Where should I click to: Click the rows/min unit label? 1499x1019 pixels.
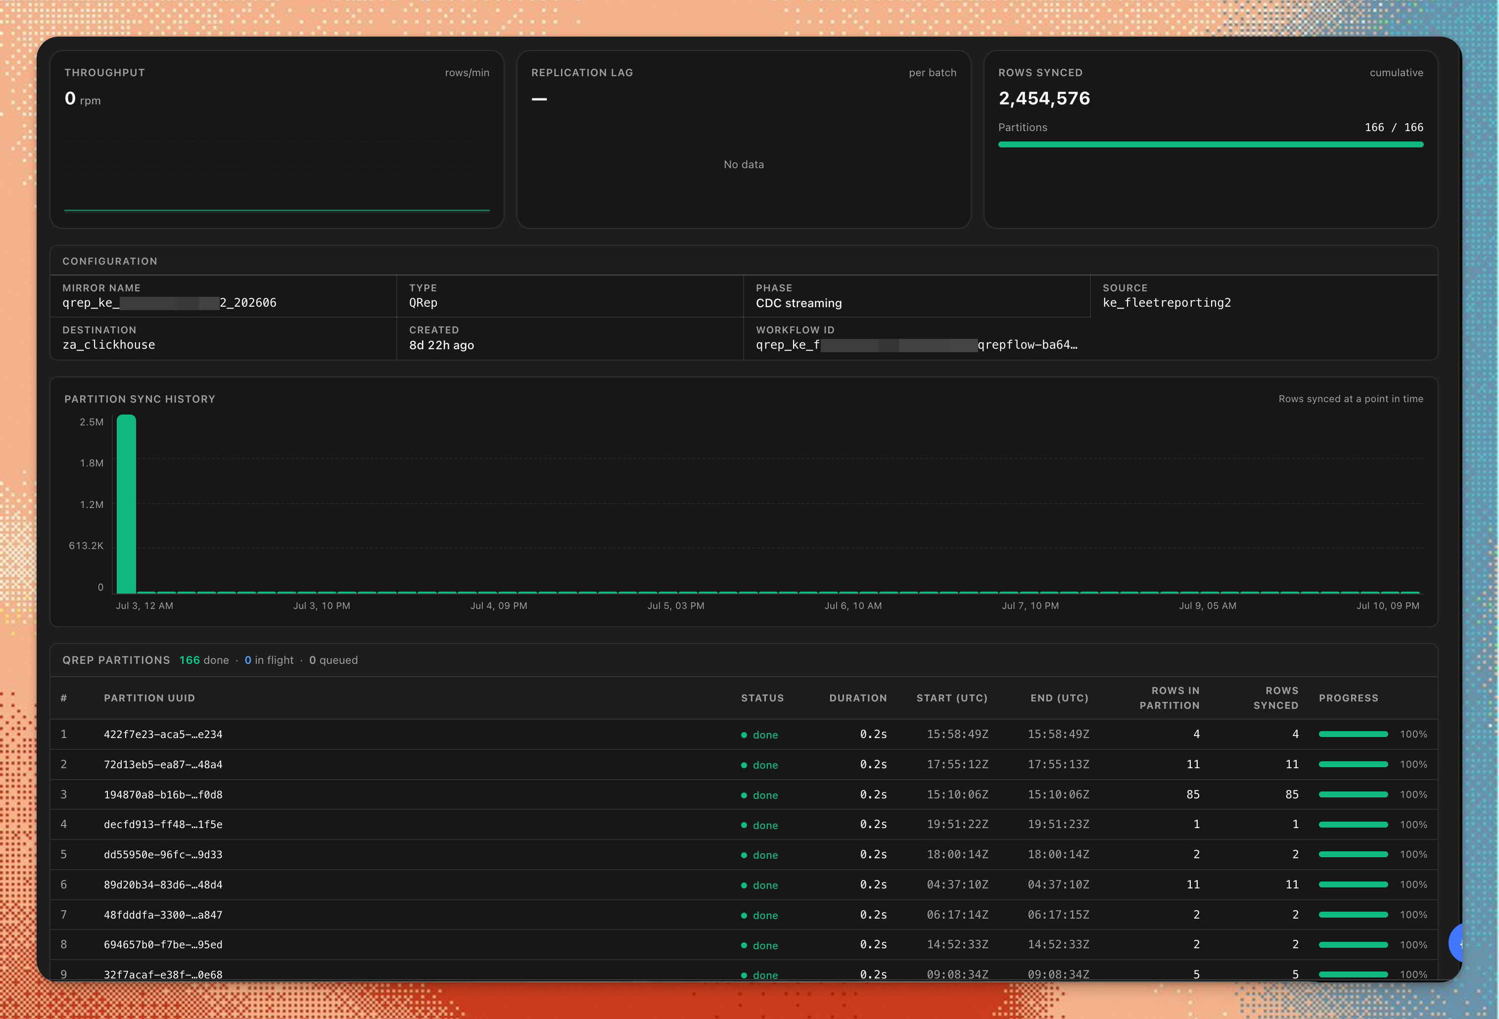[467, 73]
